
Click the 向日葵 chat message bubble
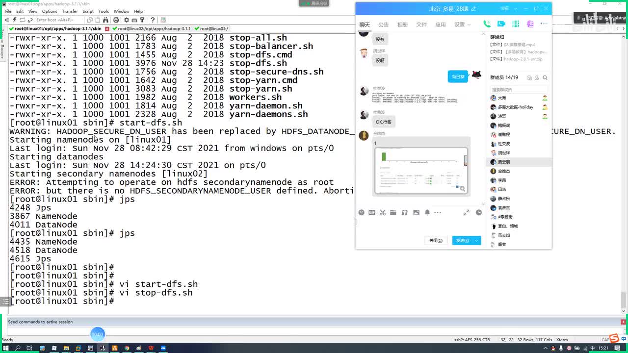[x=458, y=76]
